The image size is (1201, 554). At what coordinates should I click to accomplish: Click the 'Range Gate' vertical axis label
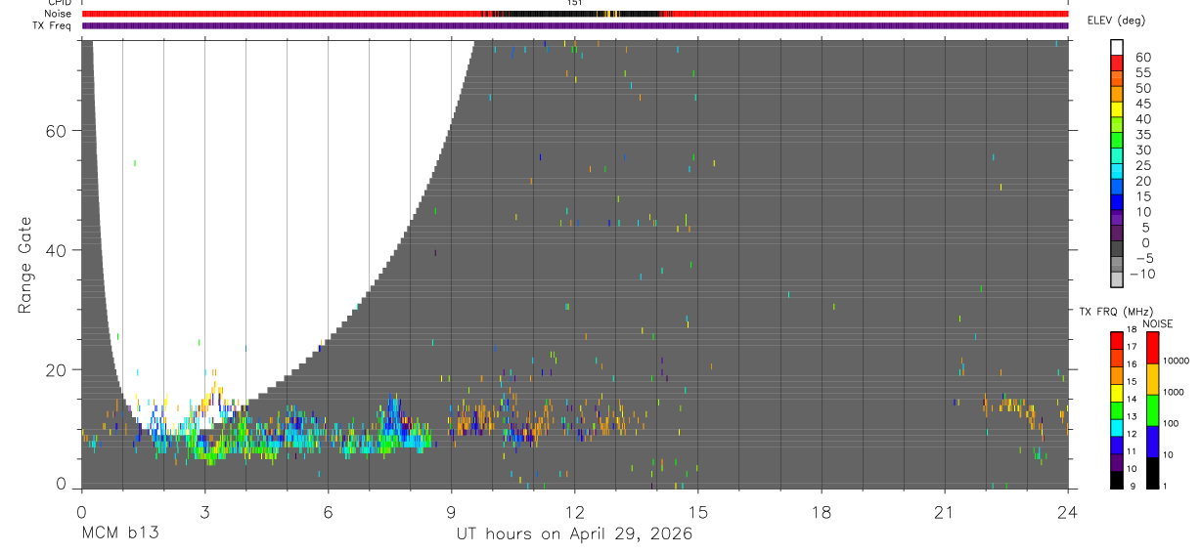click(x=24, y=266)
